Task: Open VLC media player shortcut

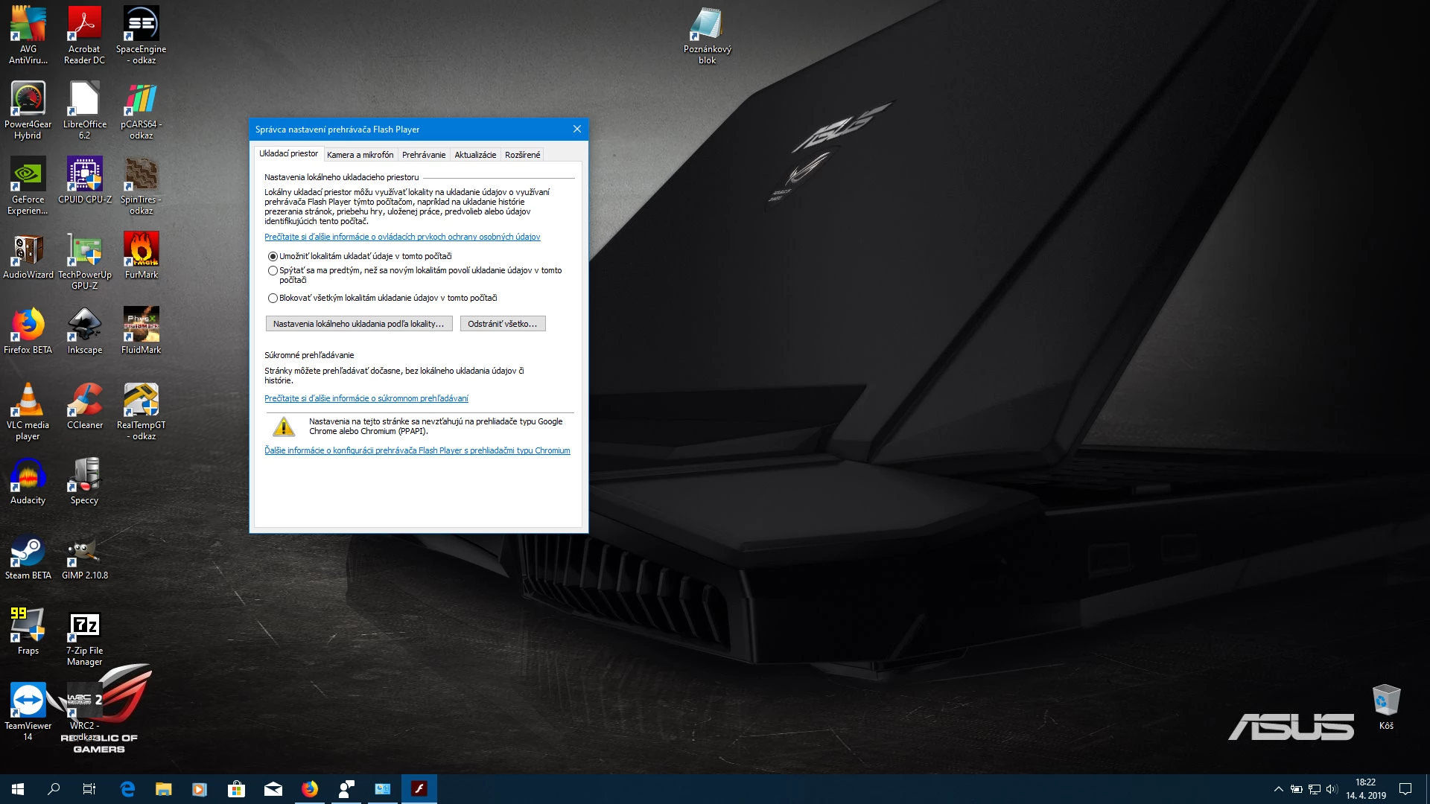Action: click(28, 401)
